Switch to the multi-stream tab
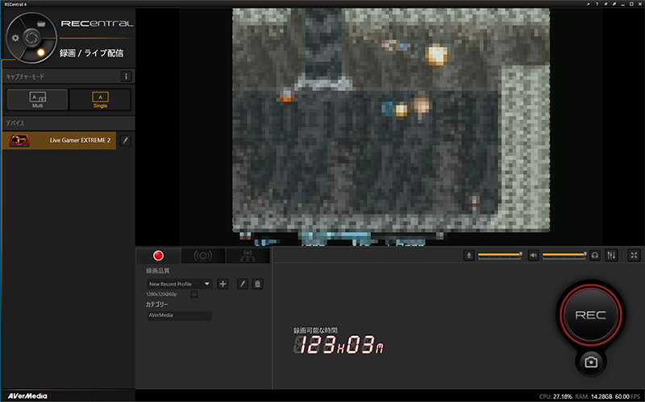The image size is (645, 402). (x=248, y=255)
